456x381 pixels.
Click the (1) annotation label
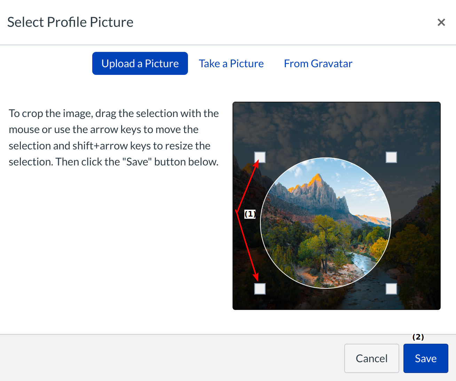point(250,214)
